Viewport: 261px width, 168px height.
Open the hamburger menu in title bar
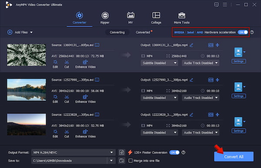tap(225, 4)
